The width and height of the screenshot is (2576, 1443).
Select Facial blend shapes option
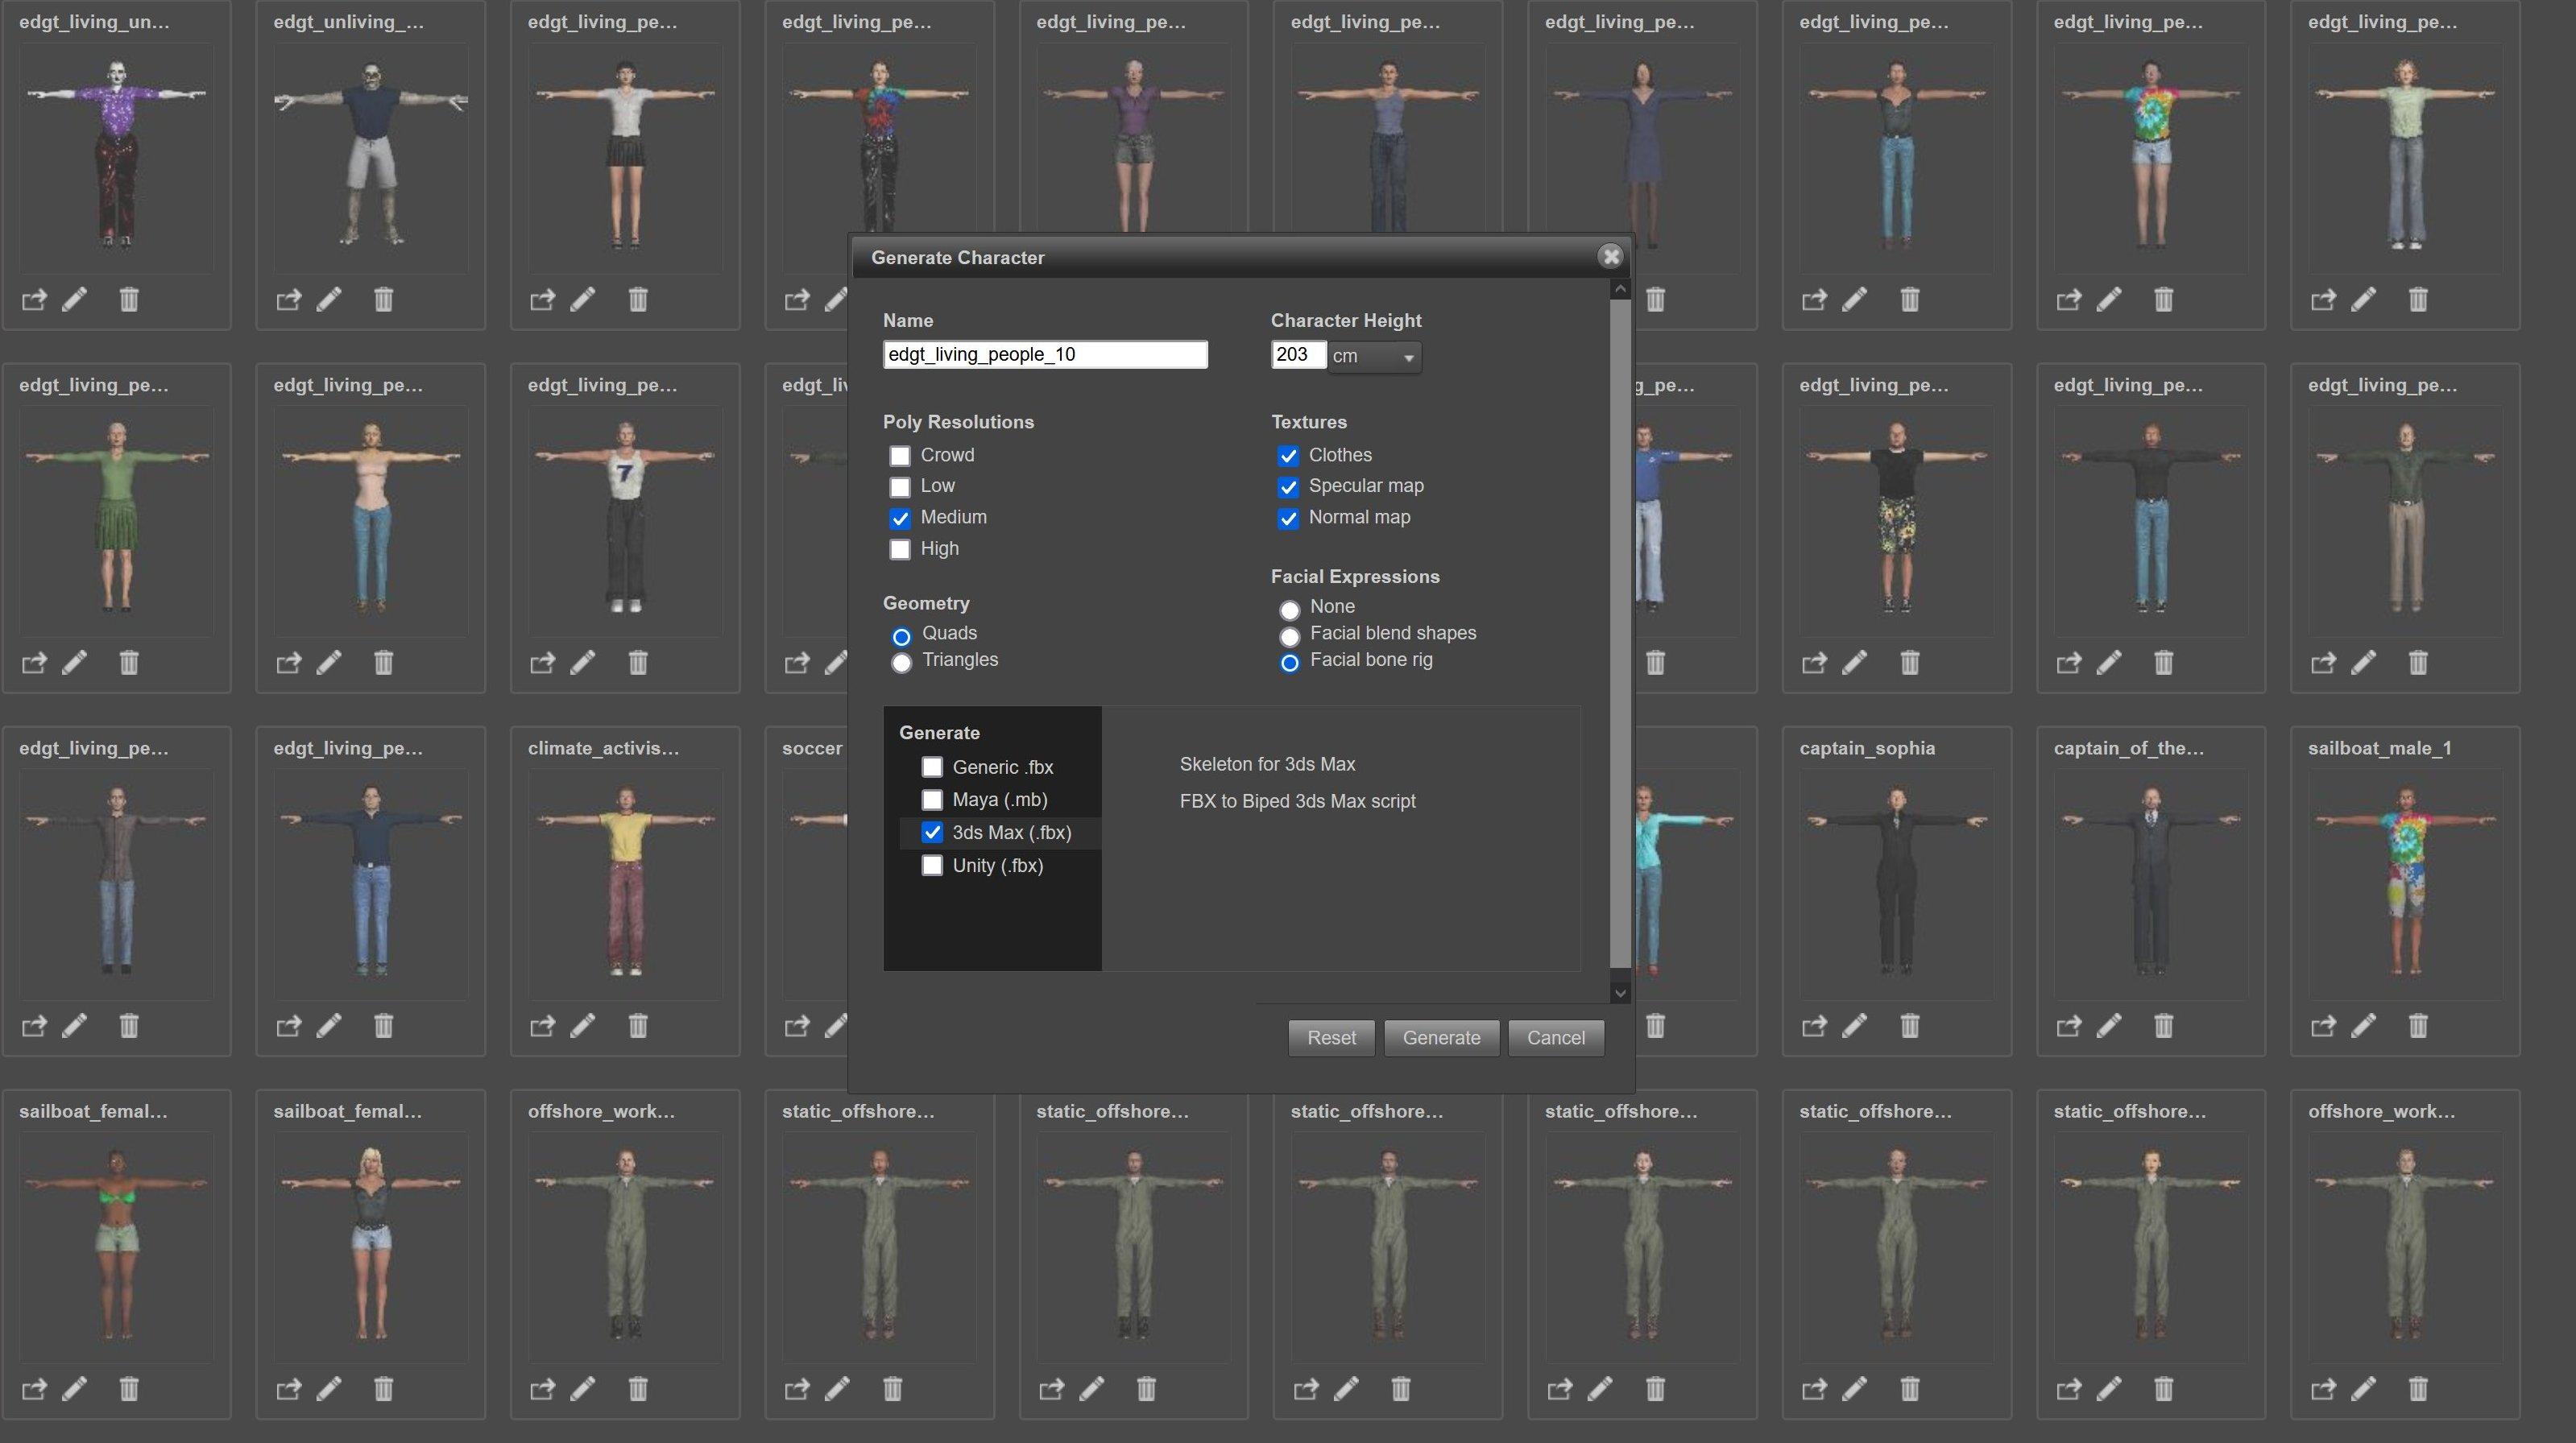(x=1289, y=636)
